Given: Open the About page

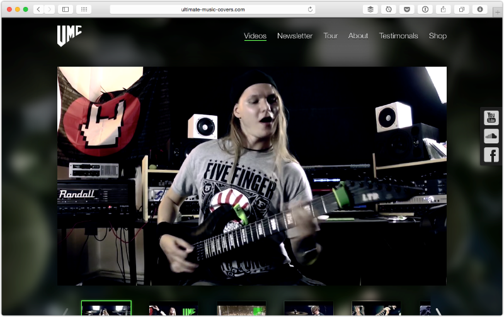Looking at the screenshot, I should point(358,36).
